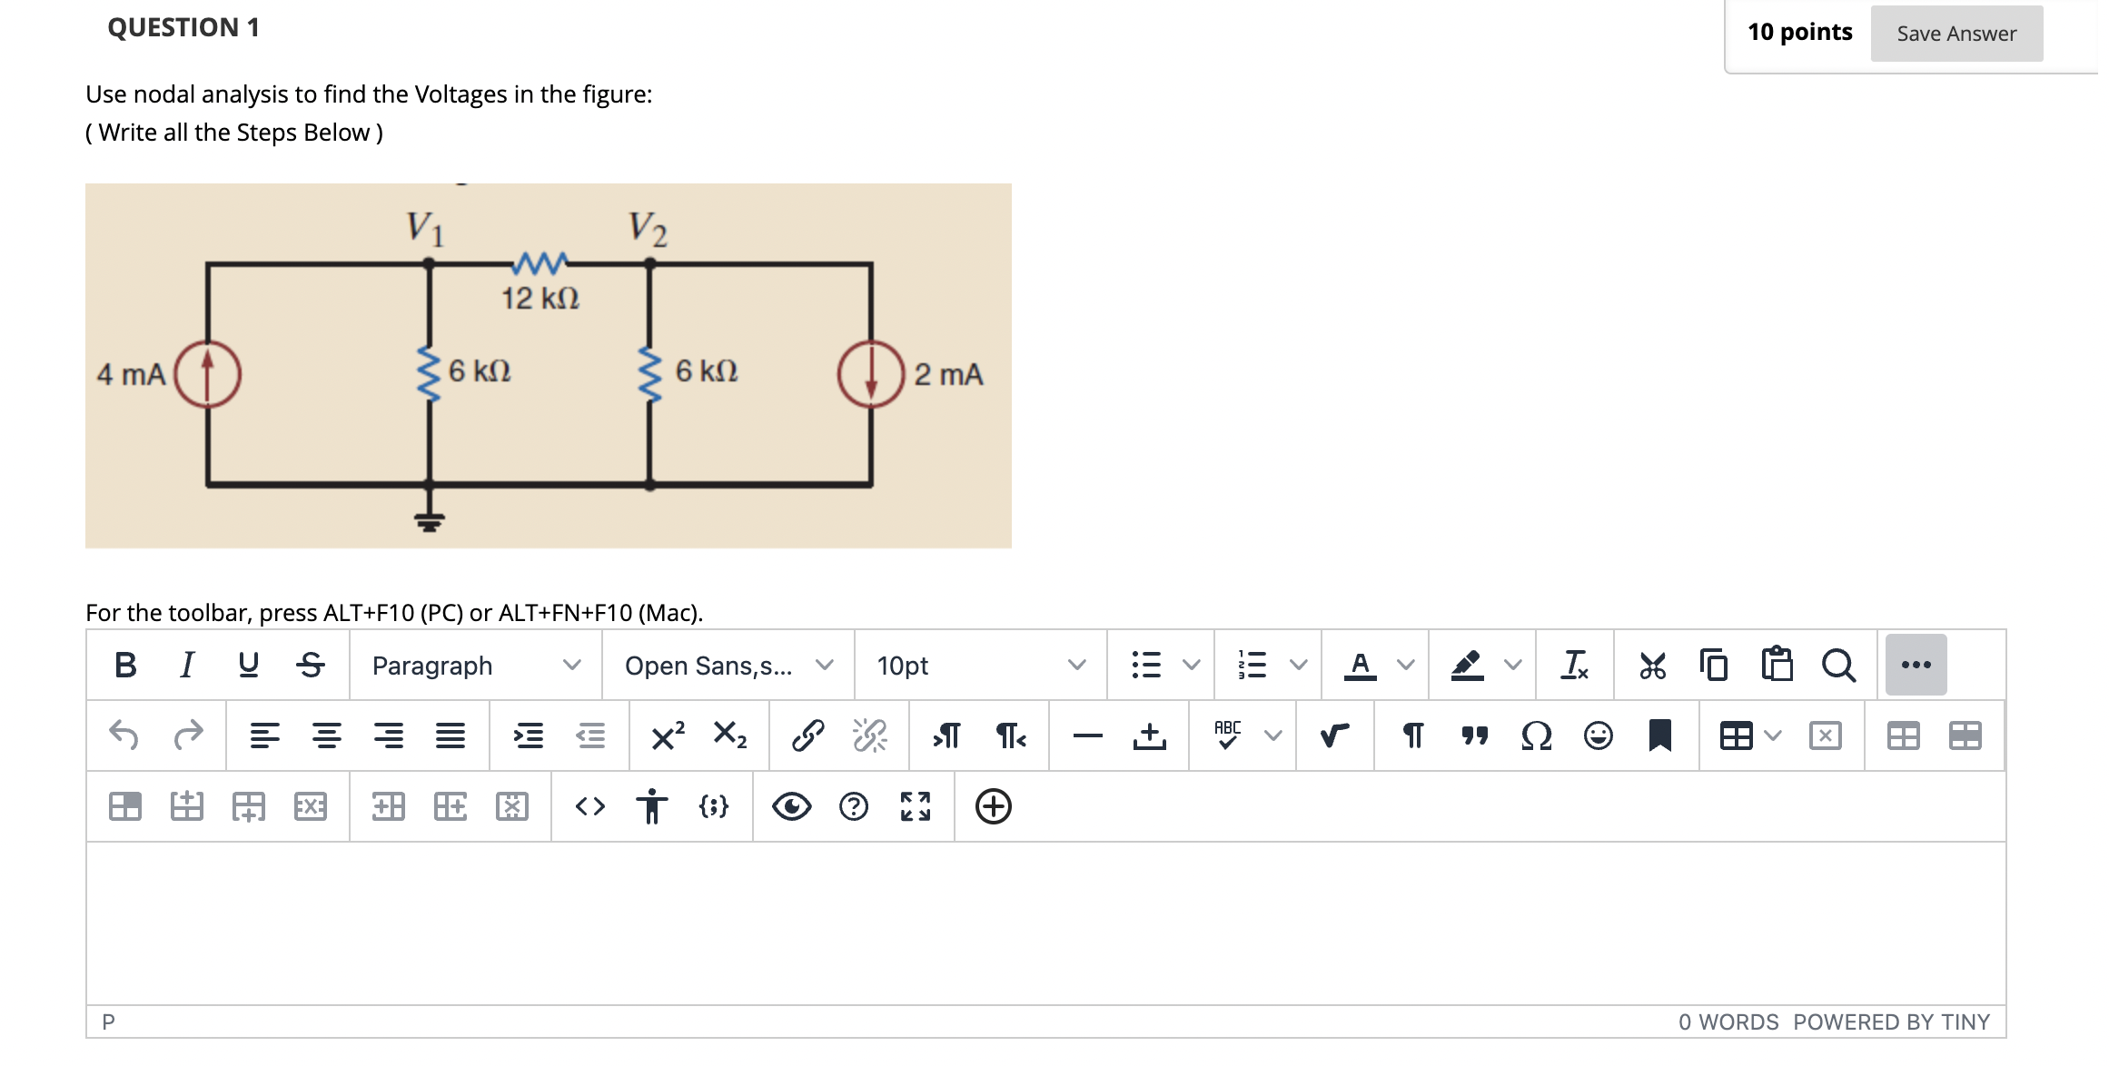
Task: Set left-to-right text direction
Action: [947, 735]
